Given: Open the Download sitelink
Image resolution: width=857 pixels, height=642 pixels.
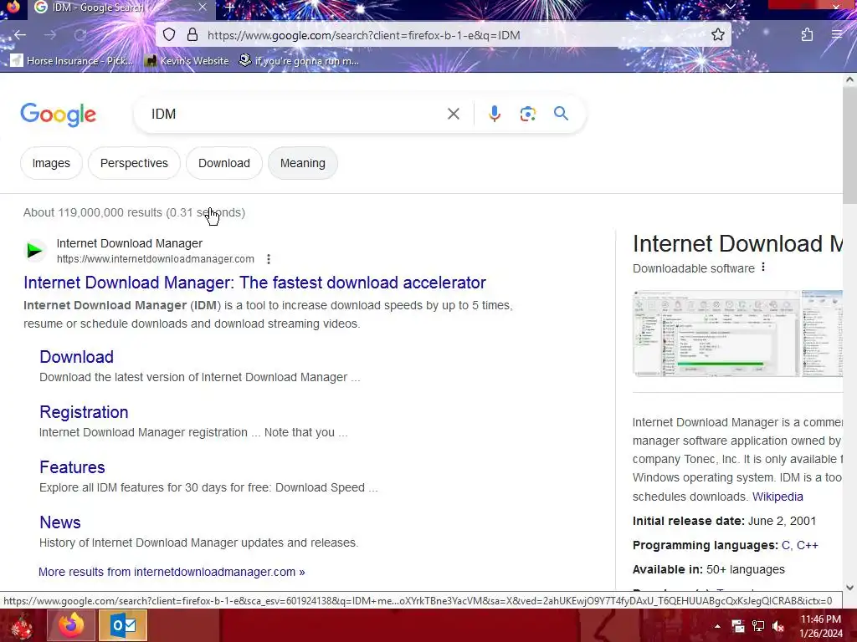Looking at the screenshot, I should [76, 356].
